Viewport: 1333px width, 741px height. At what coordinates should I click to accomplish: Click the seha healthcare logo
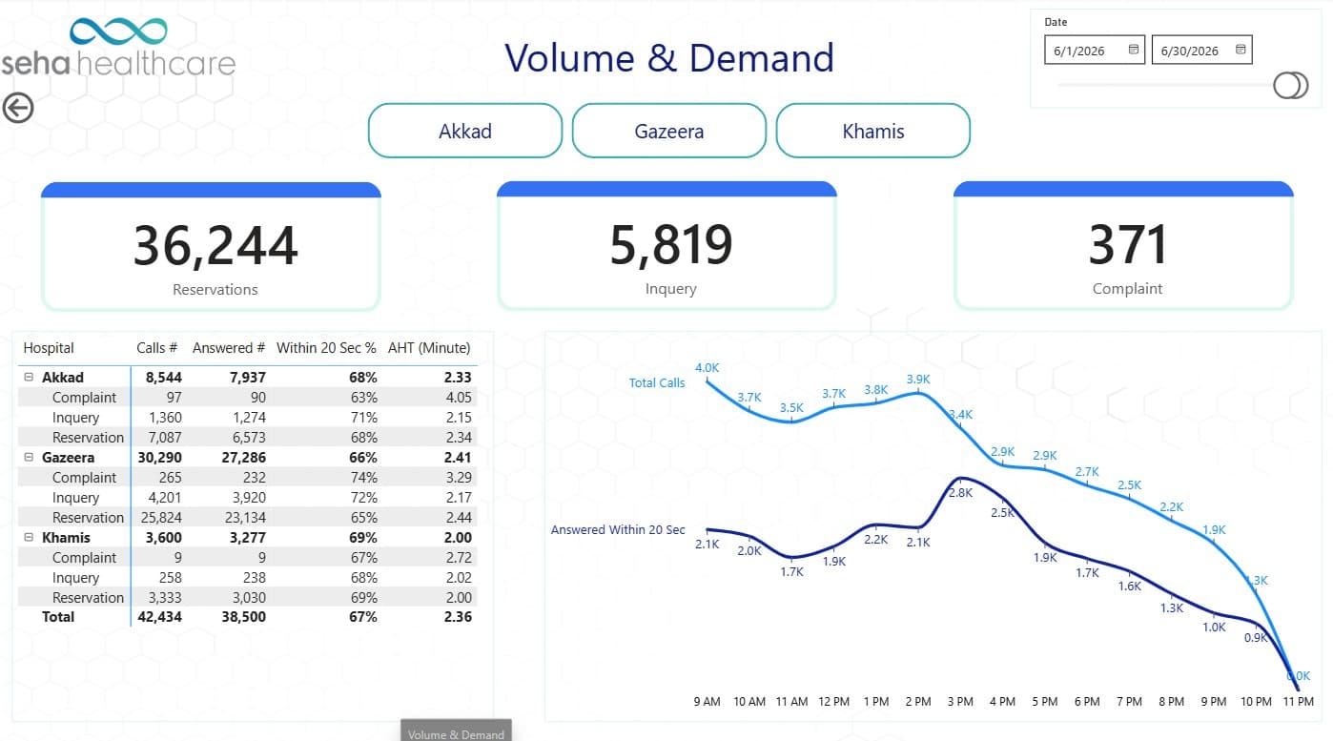tap(118, 47)
